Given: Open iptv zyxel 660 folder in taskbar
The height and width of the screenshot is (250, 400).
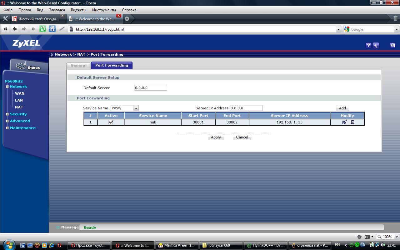Looking at the screenshot, I should pos(221,245).
